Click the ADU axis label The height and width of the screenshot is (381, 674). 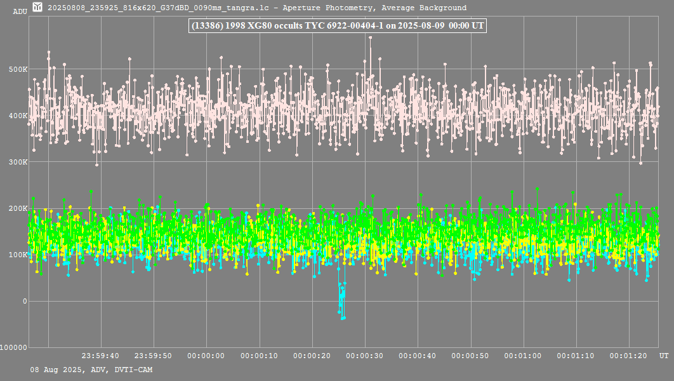20,11
